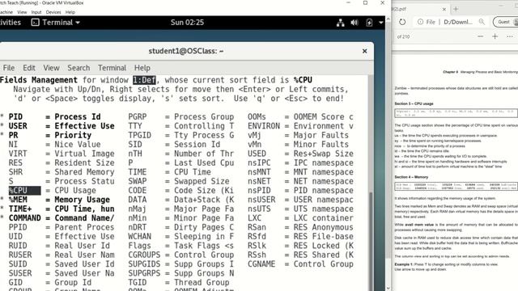
Task: Select the PPID Parent Process field
Action: [x=62, y=227]
